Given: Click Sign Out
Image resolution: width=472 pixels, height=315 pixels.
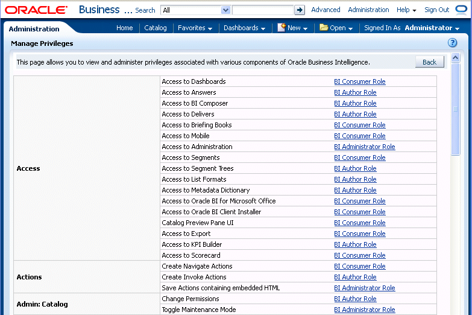Looking at the screenshot, I should (436, 10).
